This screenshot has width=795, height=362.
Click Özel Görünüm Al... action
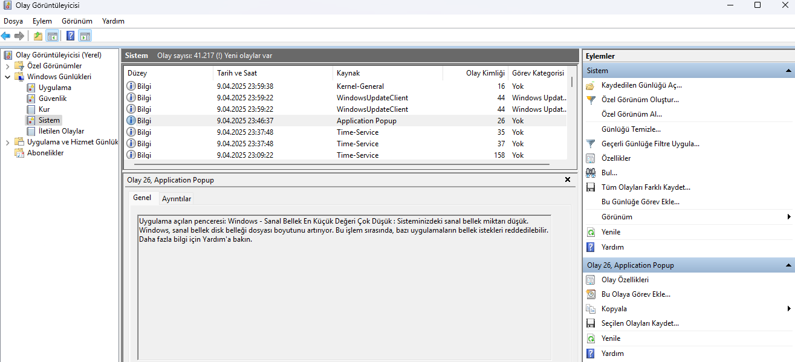(x=632, y=114)
